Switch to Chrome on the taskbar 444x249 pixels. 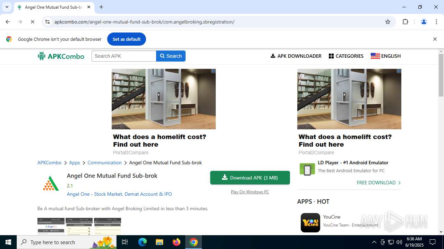[x=194, y=242]
